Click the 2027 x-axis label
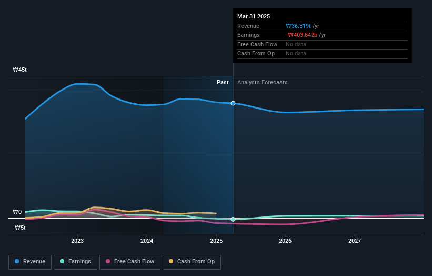Image resolution: width=432 pixels, height=276 pixels. pos(355,241)
